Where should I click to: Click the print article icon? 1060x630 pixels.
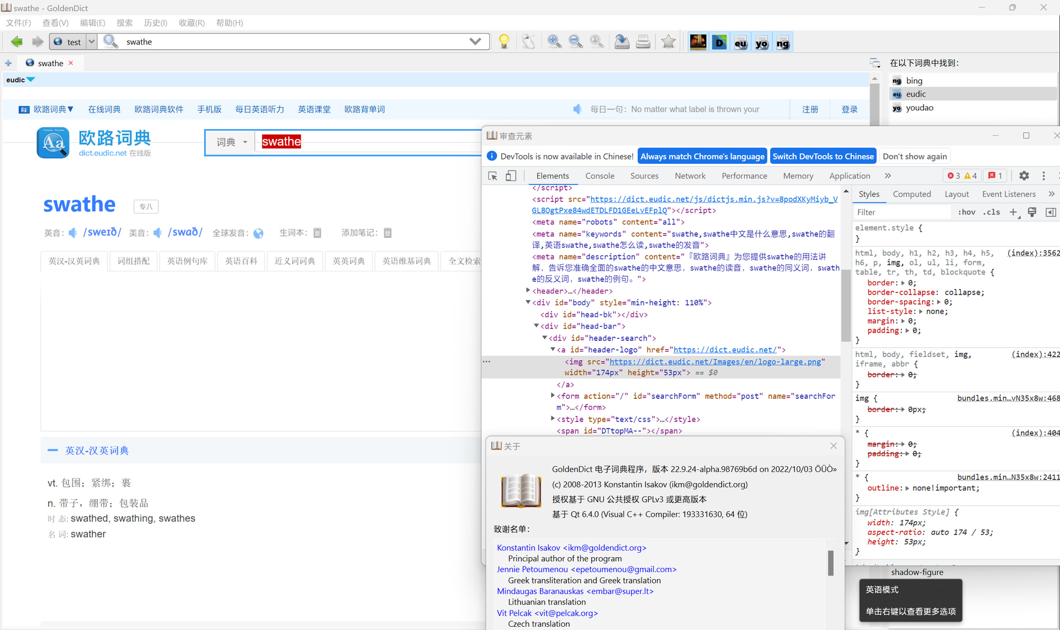pyautogui.click(x=643, y=41)
